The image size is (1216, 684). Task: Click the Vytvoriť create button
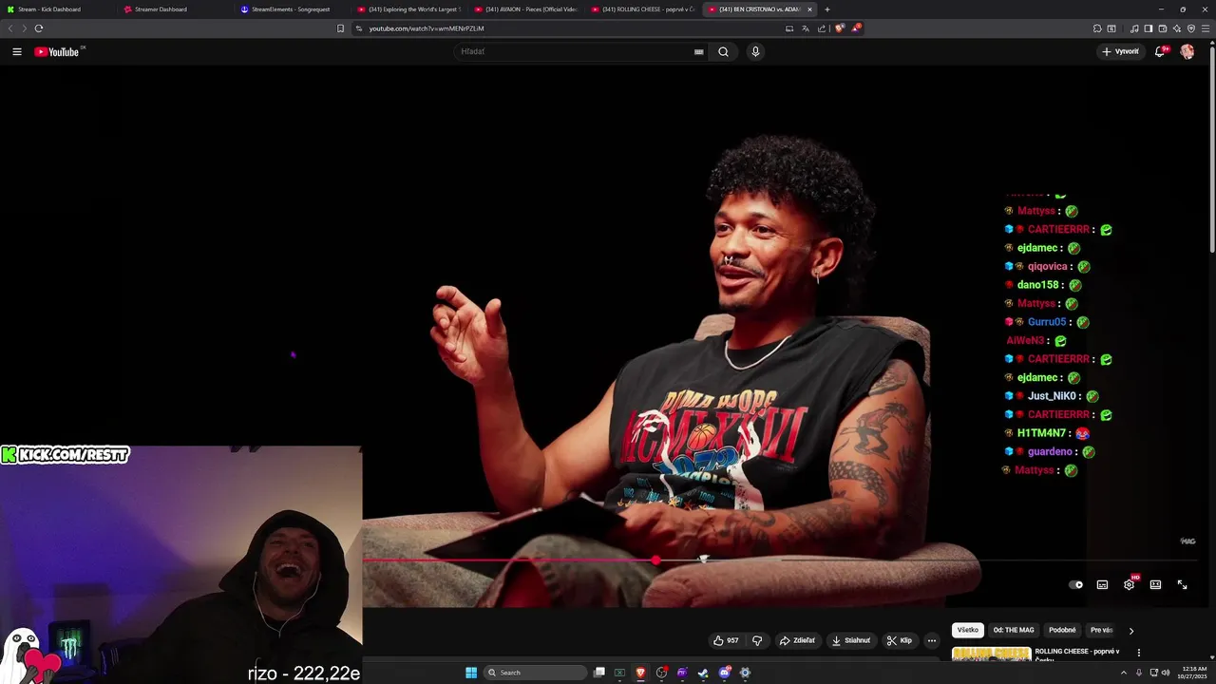[x=1120, y=51]
